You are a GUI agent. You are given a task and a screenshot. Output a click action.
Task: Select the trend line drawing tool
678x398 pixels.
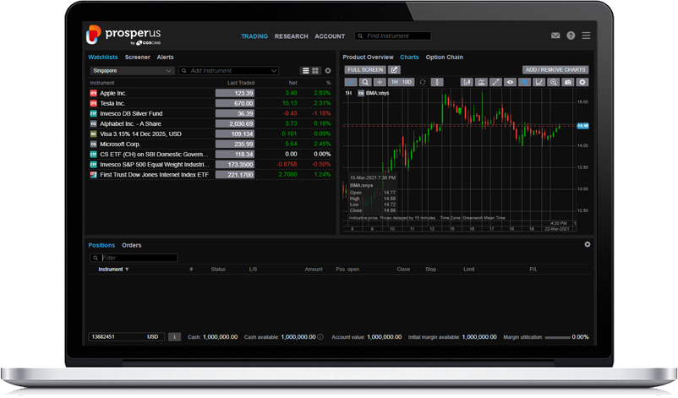tap(495, 83)
